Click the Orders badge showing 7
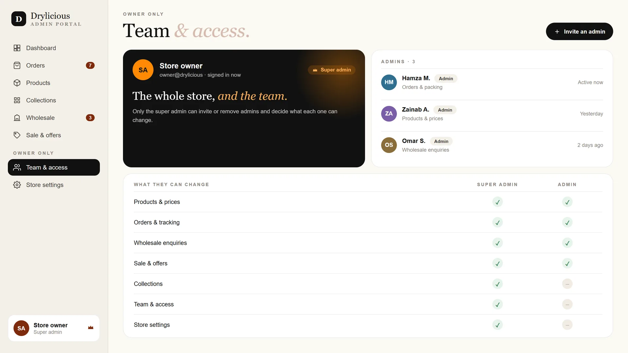Screen dimensions: 628x353 (x=90, y=65)
